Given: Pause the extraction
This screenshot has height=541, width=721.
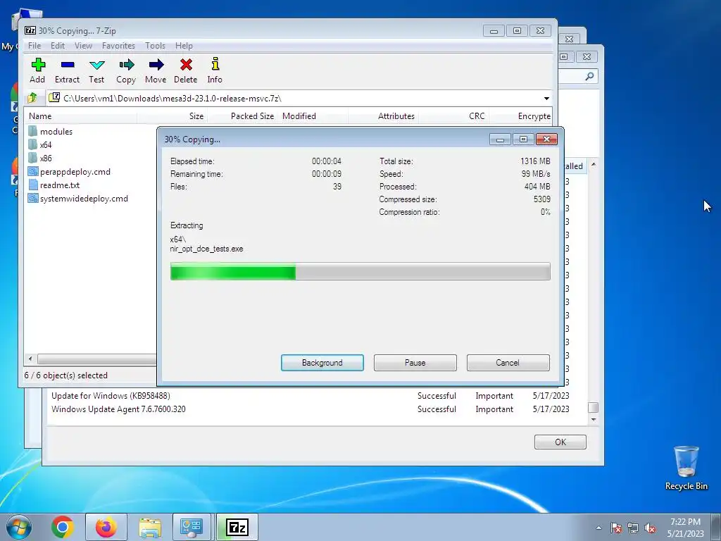Looking at the screenshot, I should pyautogui.click(x=415, y=363).
